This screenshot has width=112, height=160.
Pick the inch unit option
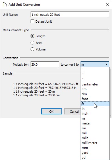tap(95, 114)
